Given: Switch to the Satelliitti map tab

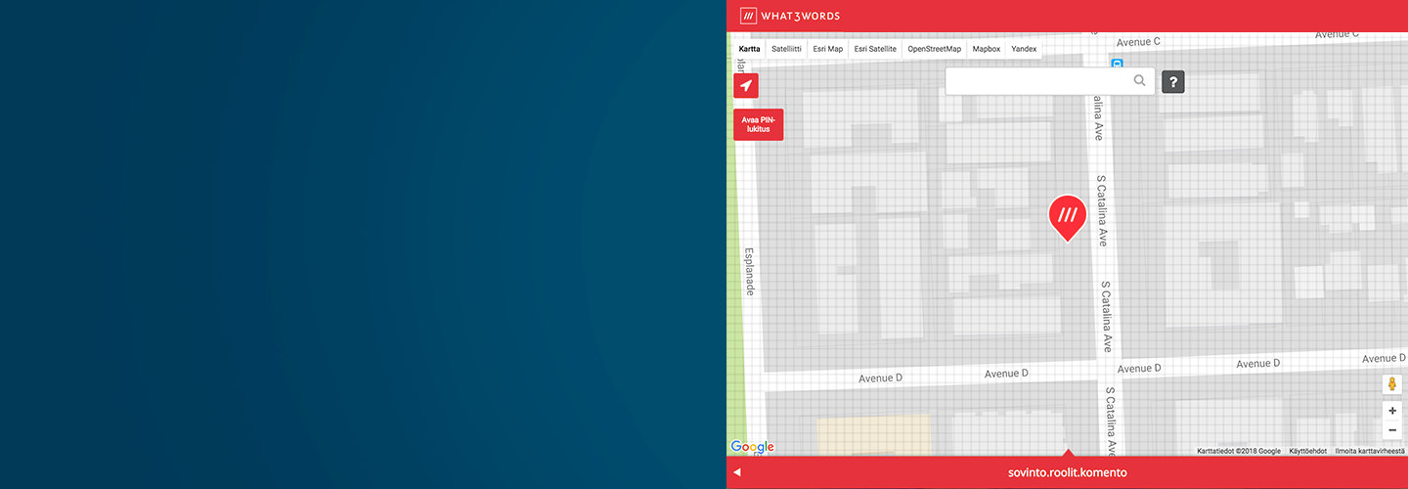Looking at the screenshot, I should (x=786, y=49).
